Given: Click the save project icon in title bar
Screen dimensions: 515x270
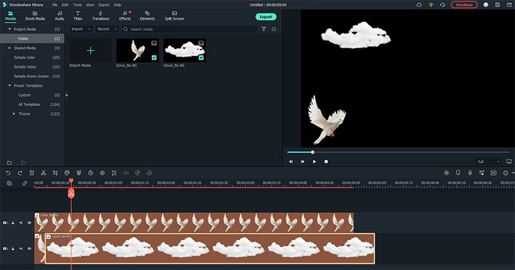Looking at the screenshot, I should click(x=498, y=5).
